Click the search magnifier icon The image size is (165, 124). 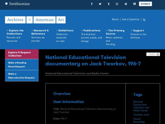point(144,20)
